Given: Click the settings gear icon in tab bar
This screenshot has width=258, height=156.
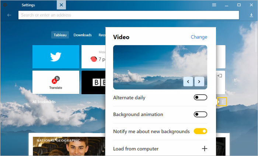Looking at the screenshot, I should pos(5,5).
